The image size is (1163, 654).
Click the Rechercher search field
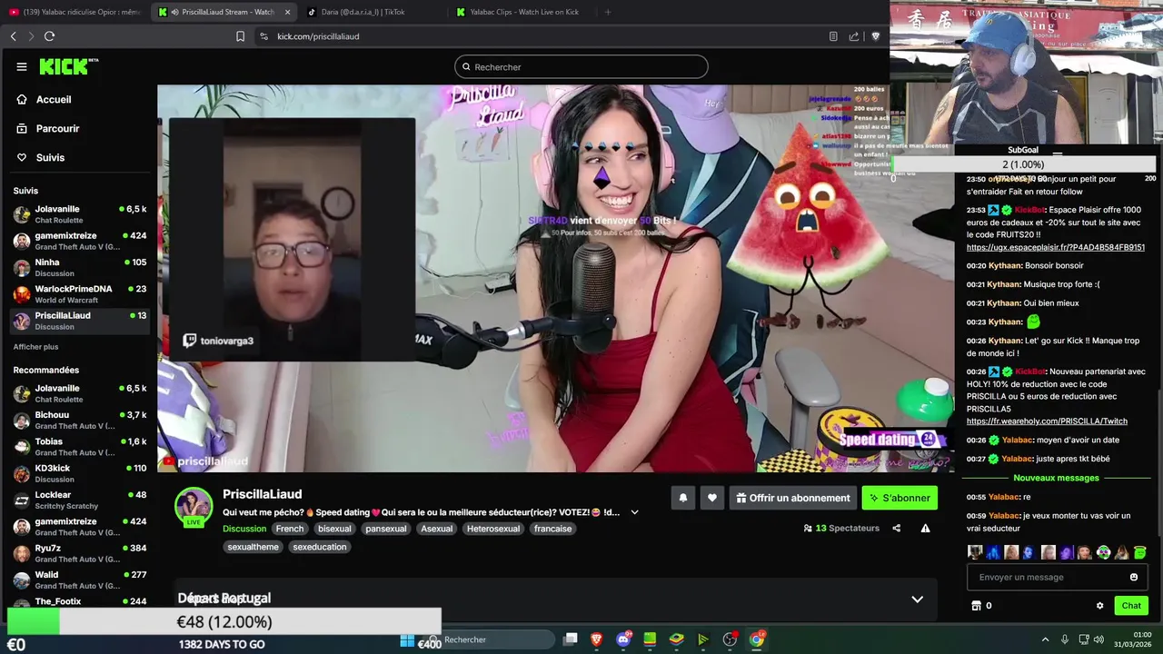point(581,66)
